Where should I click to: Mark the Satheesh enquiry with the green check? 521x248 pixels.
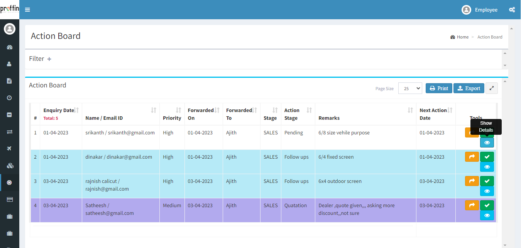coord(487,205)
